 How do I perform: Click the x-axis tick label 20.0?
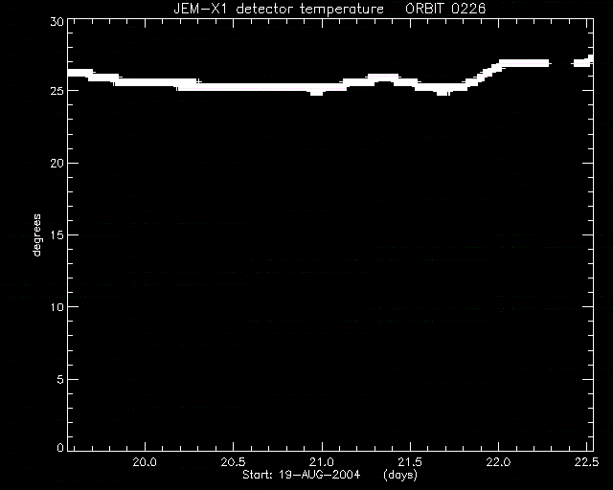coord(145,462)
